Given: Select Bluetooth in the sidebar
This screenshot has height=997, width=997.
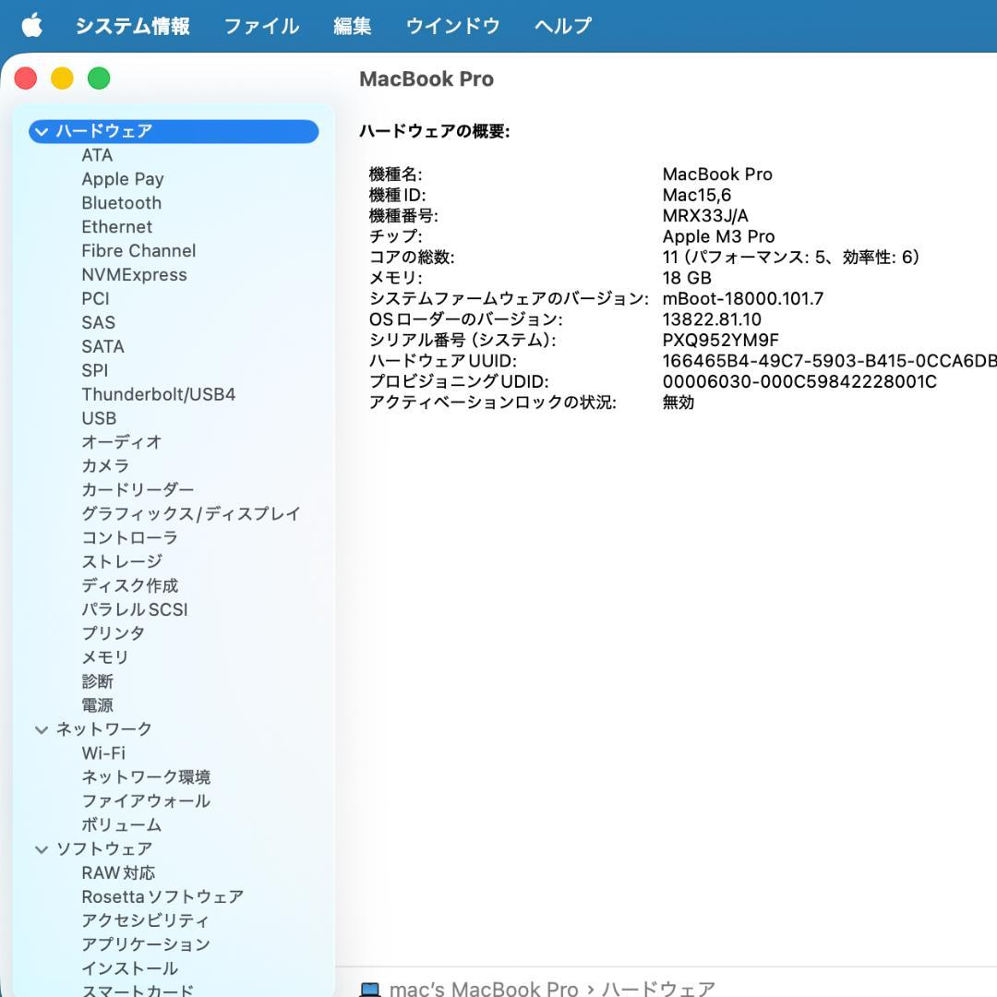Looking at the screenshot, I should pos(121,202).
